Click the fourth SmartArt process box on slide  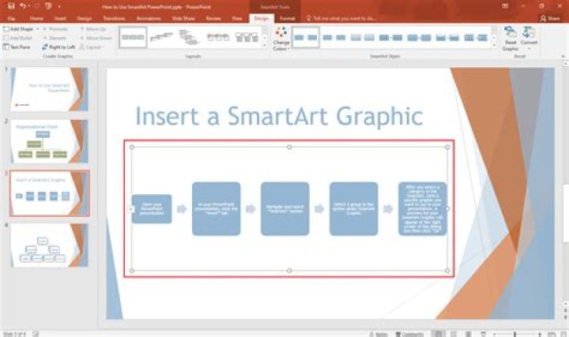(354, 208)
